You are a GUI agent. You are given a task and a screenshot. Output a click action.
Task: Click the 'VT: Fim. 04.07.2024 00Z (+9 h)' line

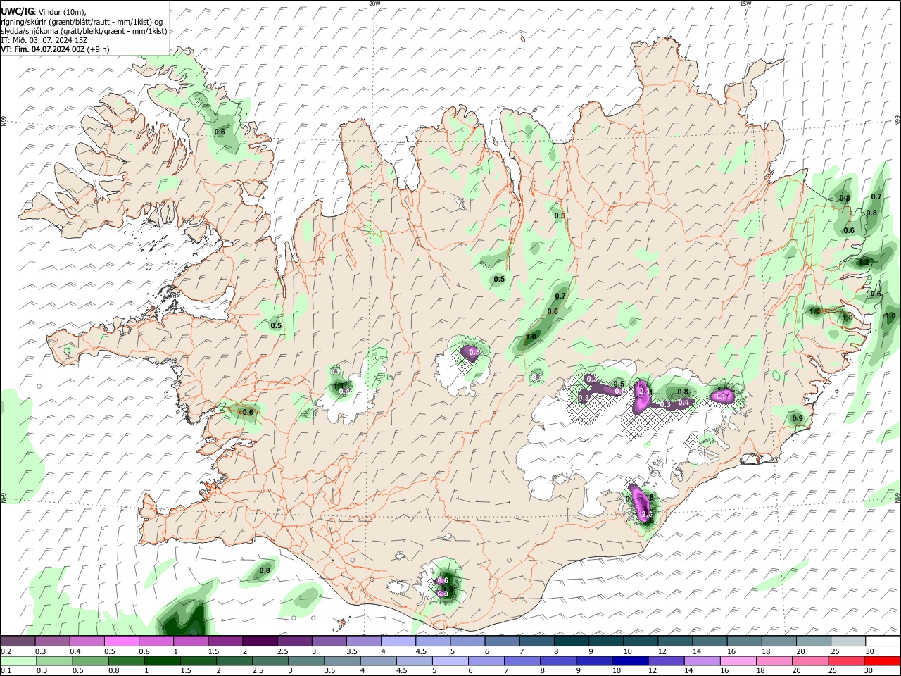(x=55, y=49)
